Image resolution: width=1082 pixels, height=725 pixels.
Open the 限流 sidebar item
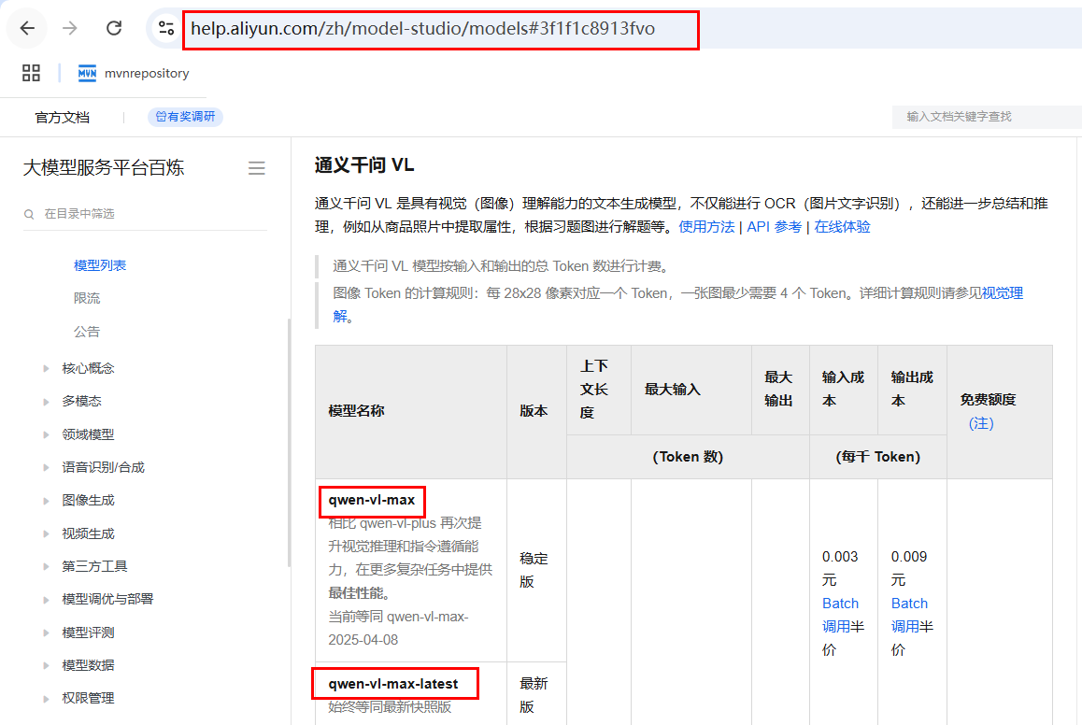(87, 298)
